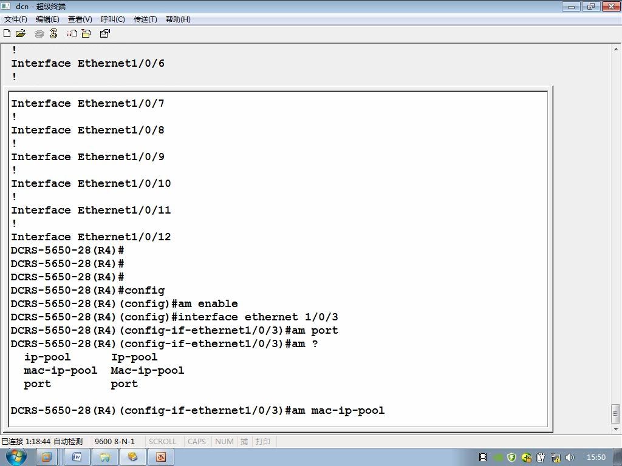The image size is (622, 466).
Task: Click the Receive file toolbar icon
Action: 86,33
